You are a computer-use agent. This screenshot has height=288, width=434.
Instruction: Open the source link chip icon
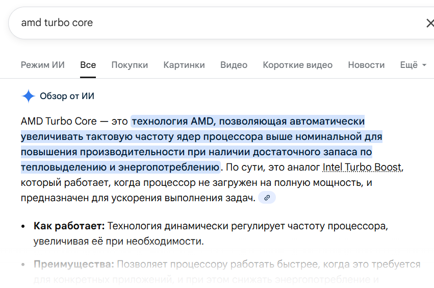[267, 198]
